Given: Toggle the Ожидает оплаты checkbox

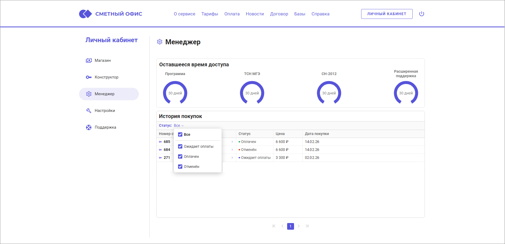Looking at the screenshot, I should pos(180,146).
